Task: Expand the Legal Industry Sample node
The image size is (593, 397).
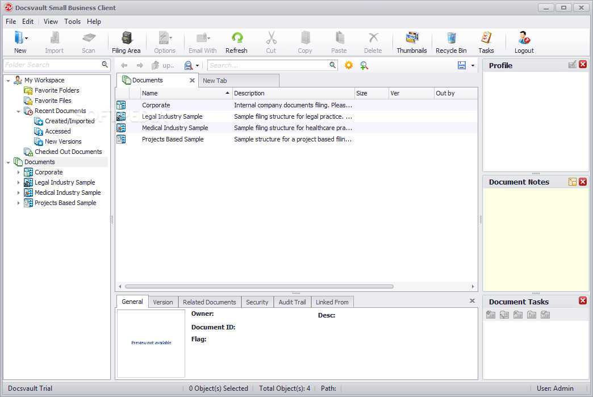Action: [x=19, y=183]
